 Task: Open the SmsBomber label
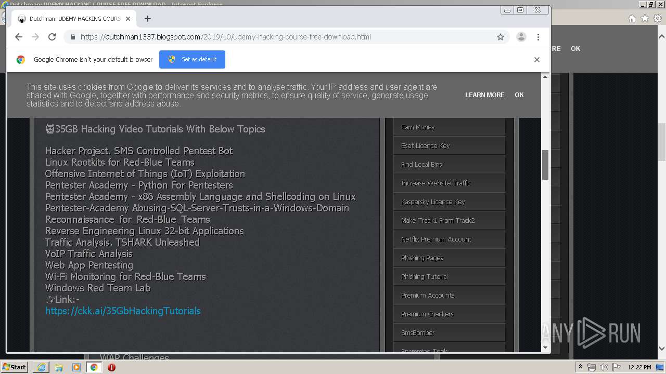pyautogui.click(x=418, y=332)
